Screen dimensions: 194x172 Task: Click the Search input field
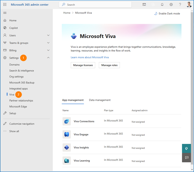(95, 5)
